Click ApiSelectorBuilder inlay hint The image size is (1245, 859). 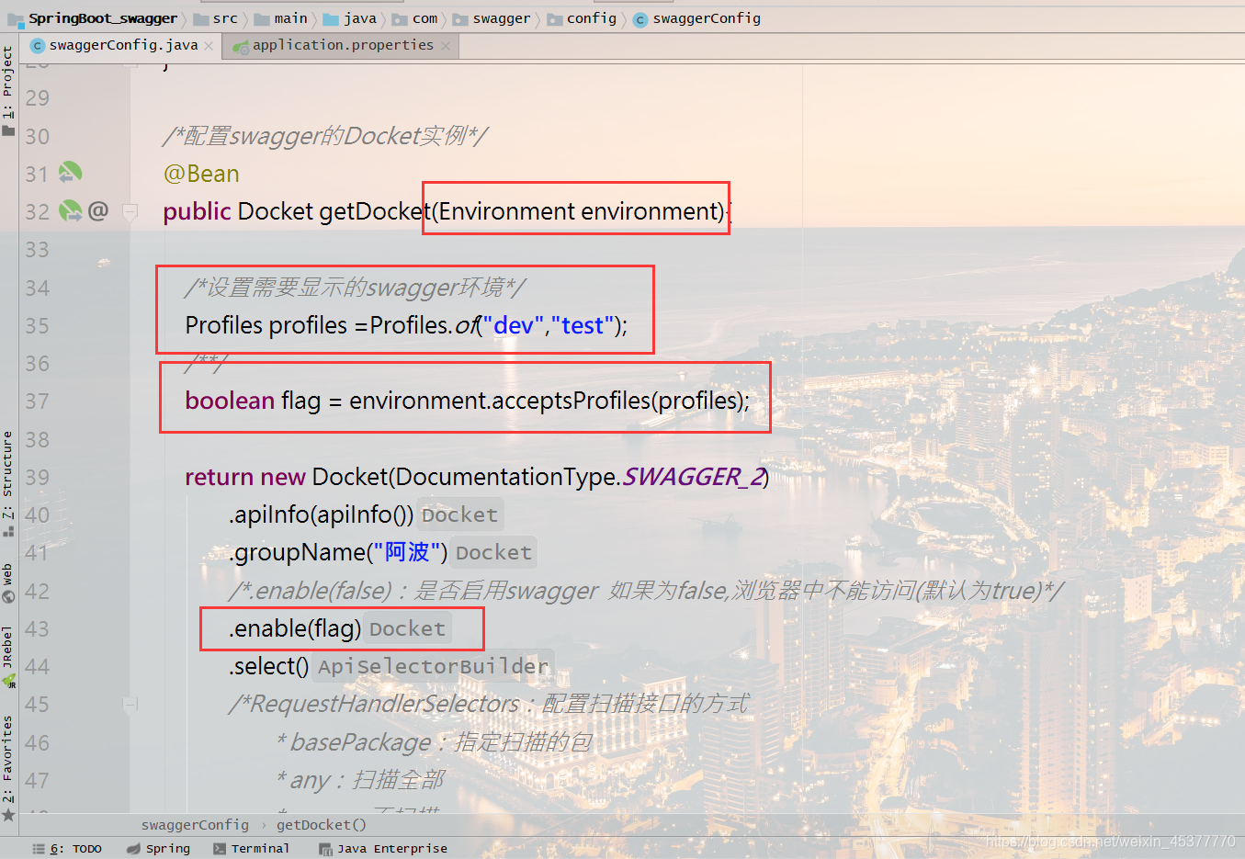click(x=433, y=666)
